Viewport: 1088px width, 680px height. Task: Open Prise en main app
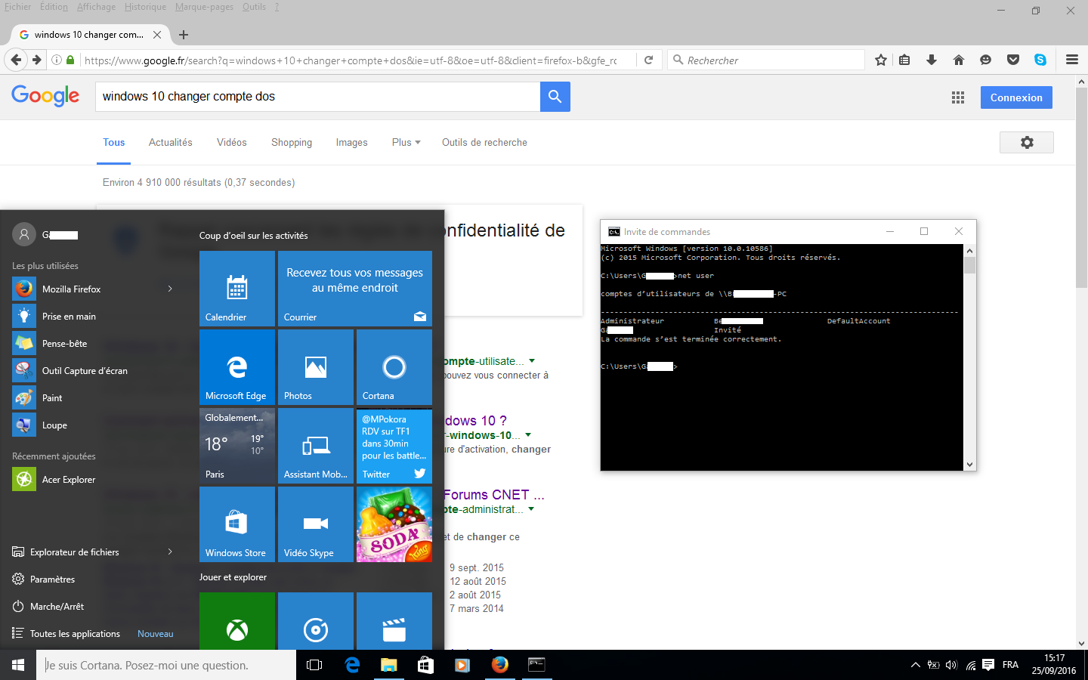(94, 316)
